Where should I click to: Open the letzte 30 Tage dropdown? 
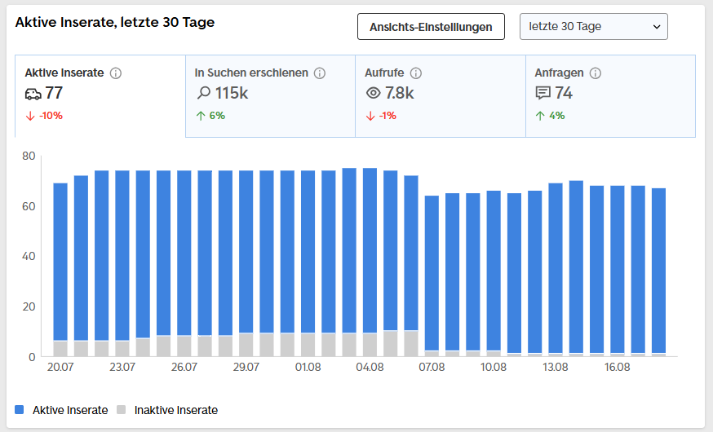(x=593, y=26)
